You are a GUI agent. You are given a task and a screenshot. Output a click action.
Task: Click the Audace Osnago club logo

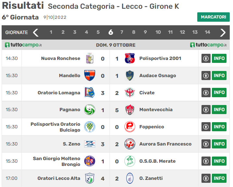(x=130, y=76)
